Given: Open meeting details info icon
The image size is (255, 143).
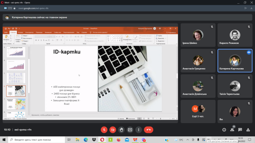Looking at the screenshot, I should (224, 130).
